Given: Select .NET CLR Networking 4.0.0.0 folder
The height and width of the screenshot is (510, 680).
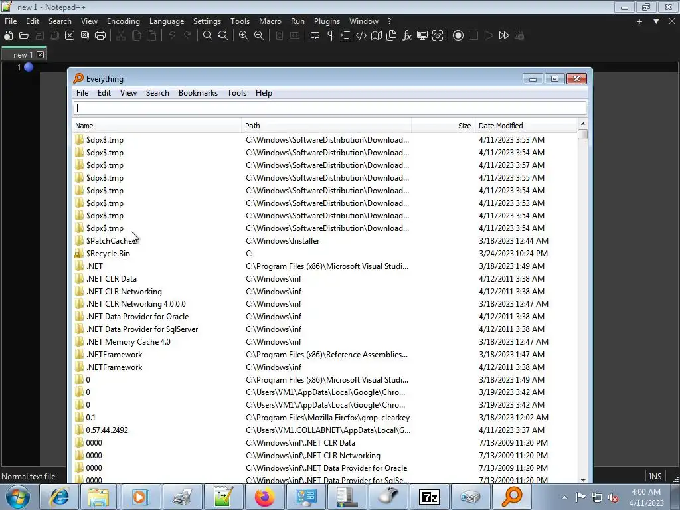Looking at the screenshot, I should 325,303.
